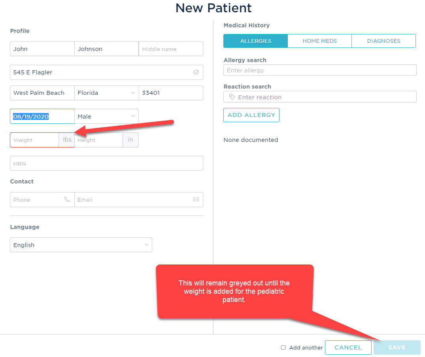Click the ADD ALLERGY button
Viewport: 425px width, 357px height.
[x=251, y=115]
